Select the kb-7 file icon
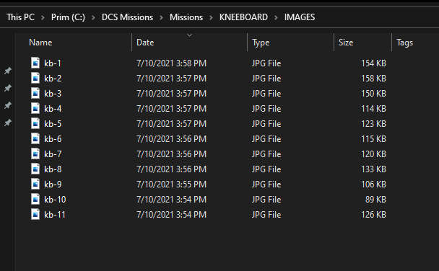This screenshot has height=271, width=439. pyautogui.click(x=35, y=154)
